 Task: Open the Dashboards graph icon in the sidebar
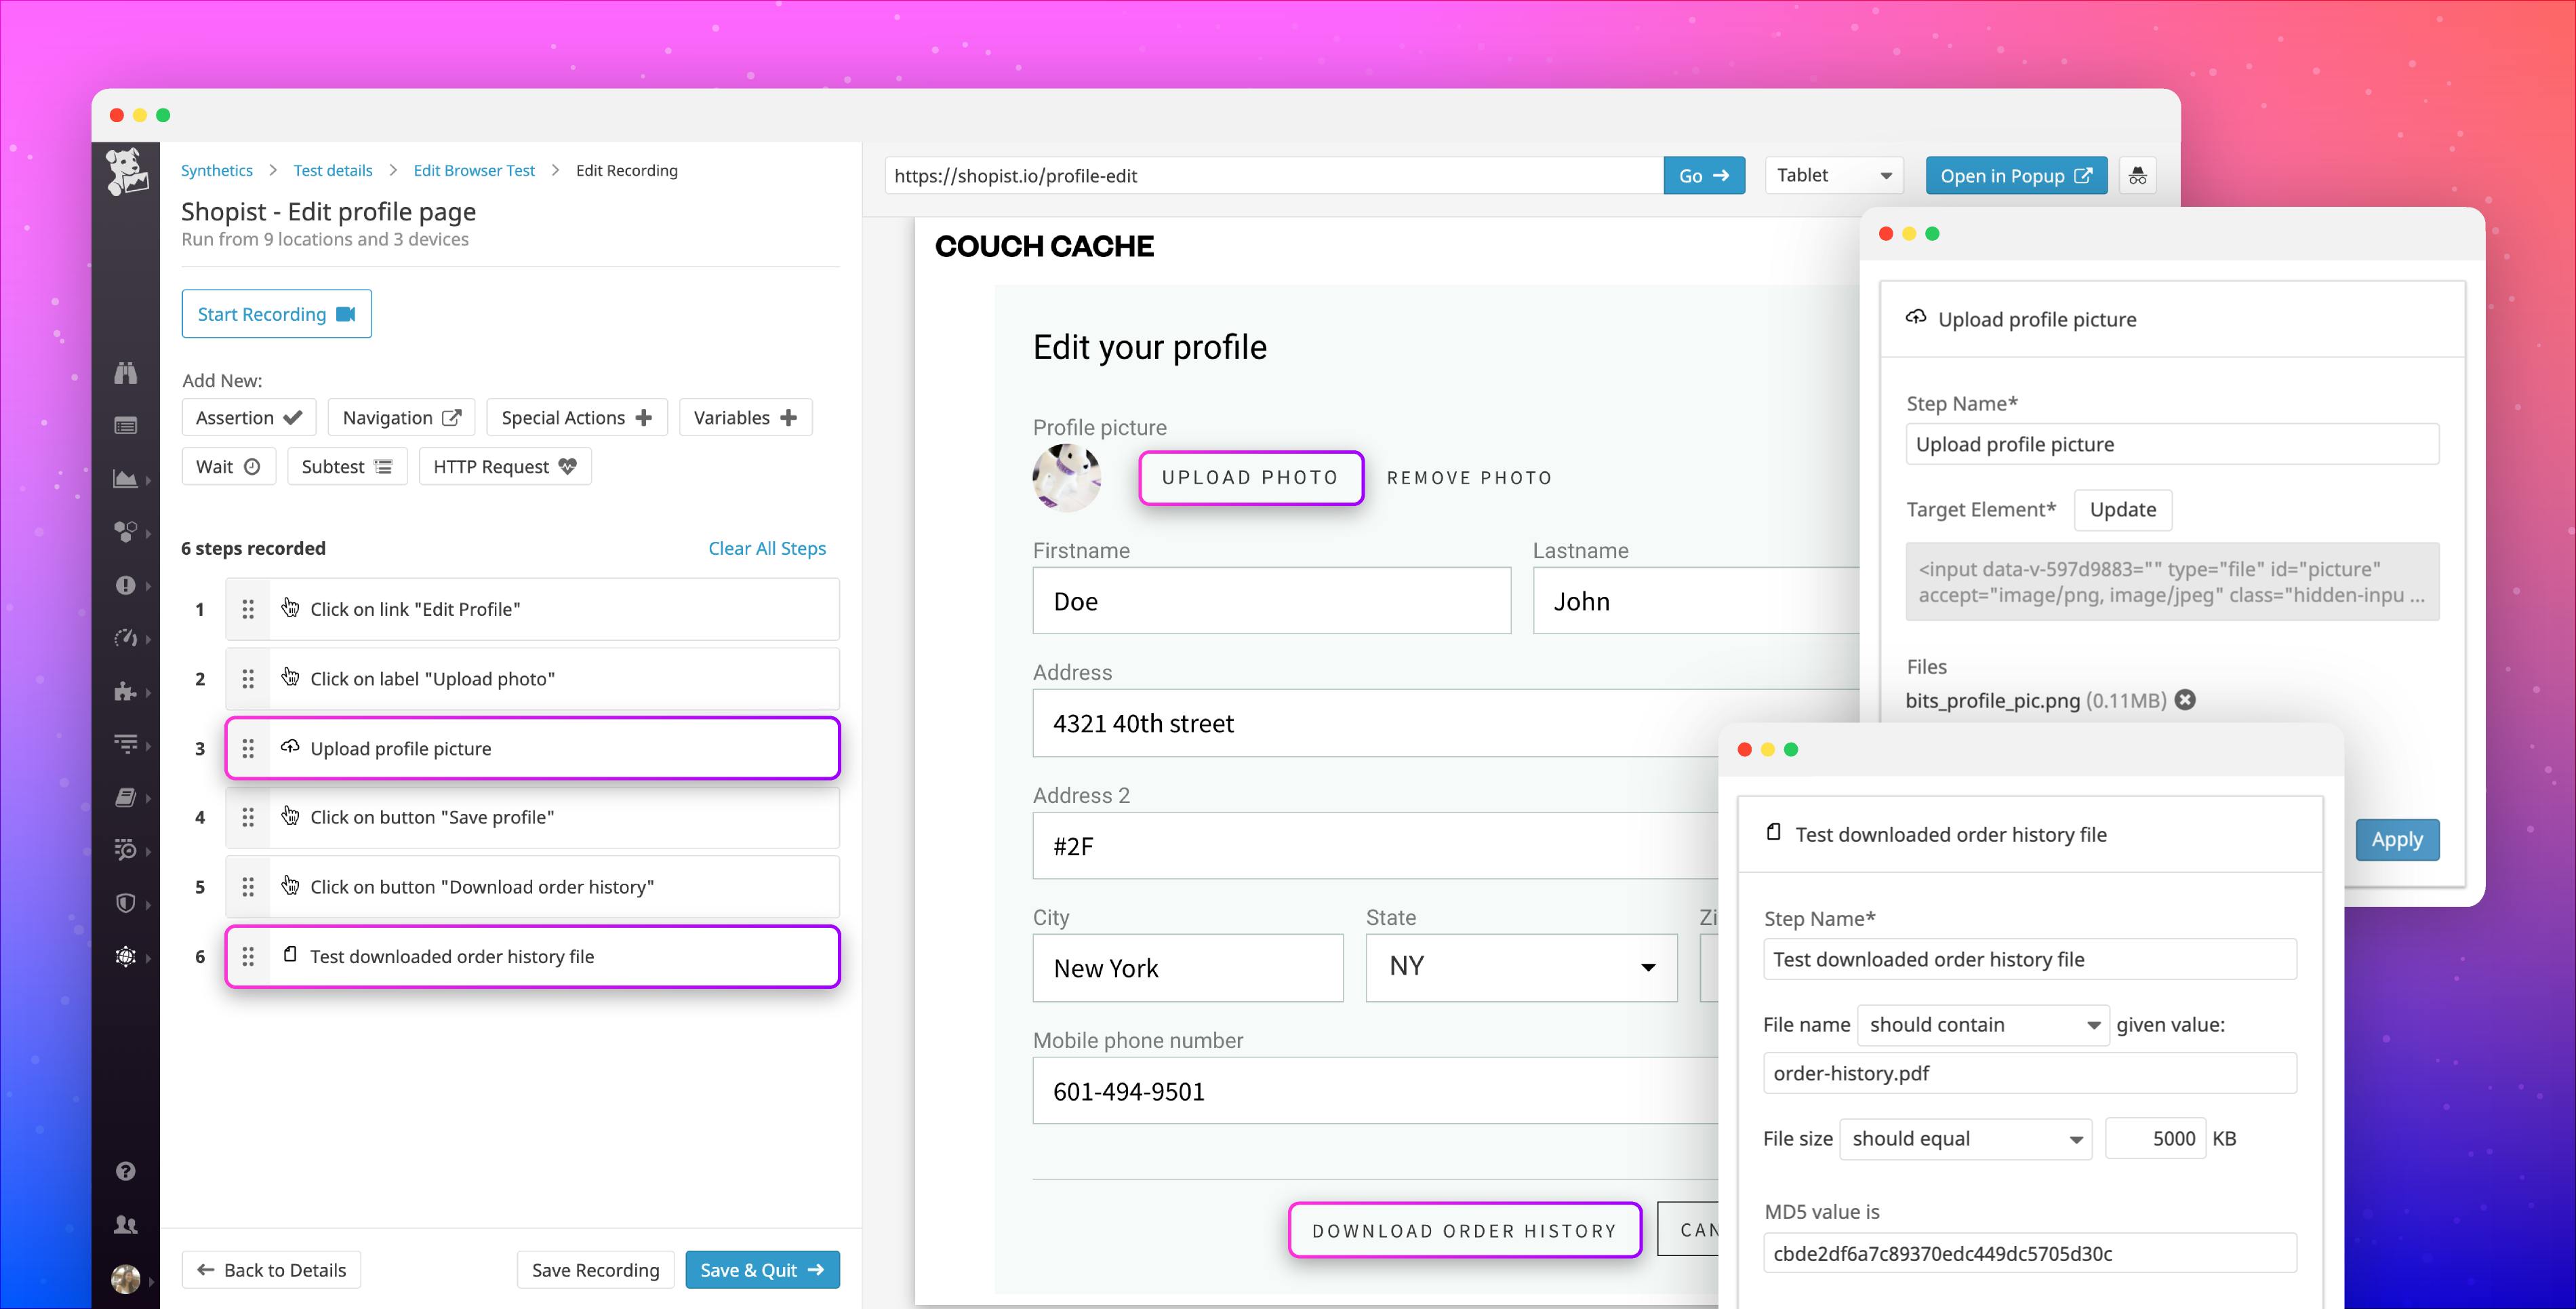pyautogui.click(x=127, y=478)
